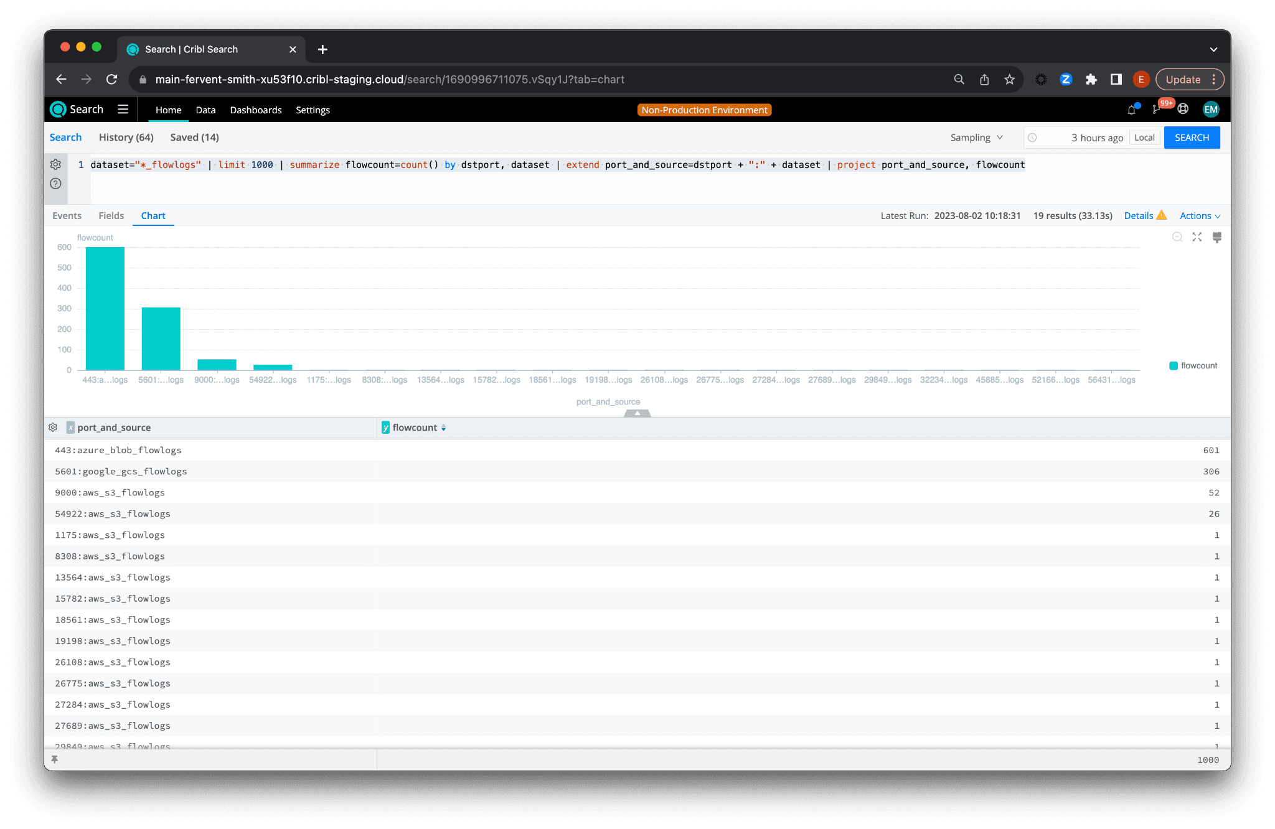Open the hamburger navigation menu
Image resolution: width=1275 pixels, height=829 pixels.
coord(123,110)
